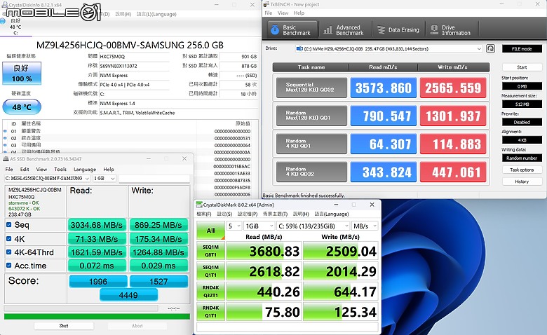
Task: Click the green progress bar in AS SSD
Action: pos(97,317)
